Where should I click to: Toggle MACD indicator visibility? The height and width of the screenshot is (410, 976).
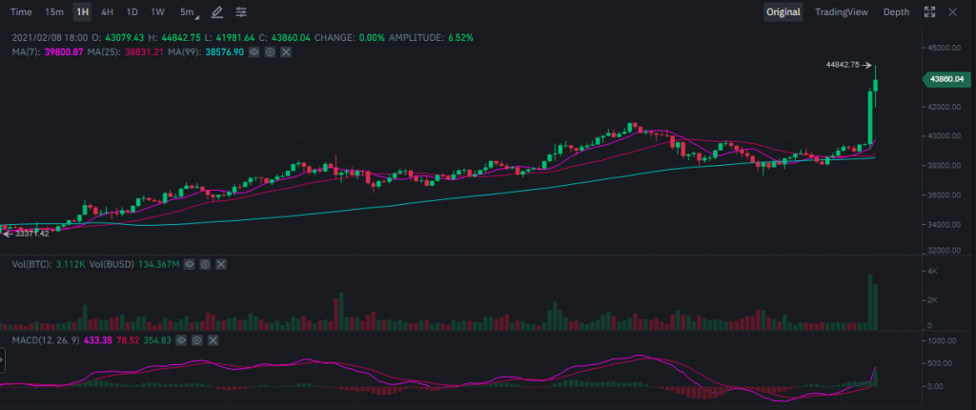(x=181, y=339)
